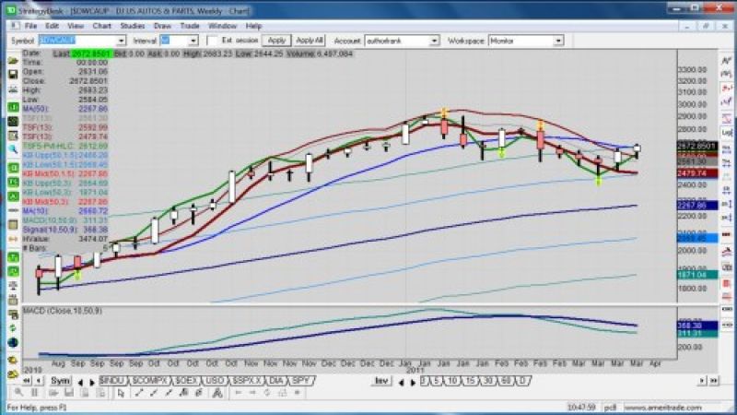Click the save disk icon in left toolbar
Image resolution: width=737 pixels, height=415 pixels.
(x=13, y=74)
